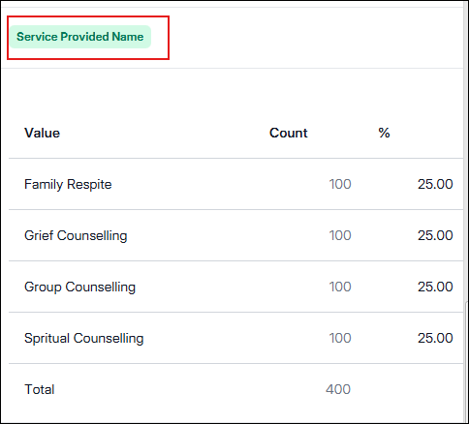
Task: Click the Grief Counselling count of 100
Action: 340,235
